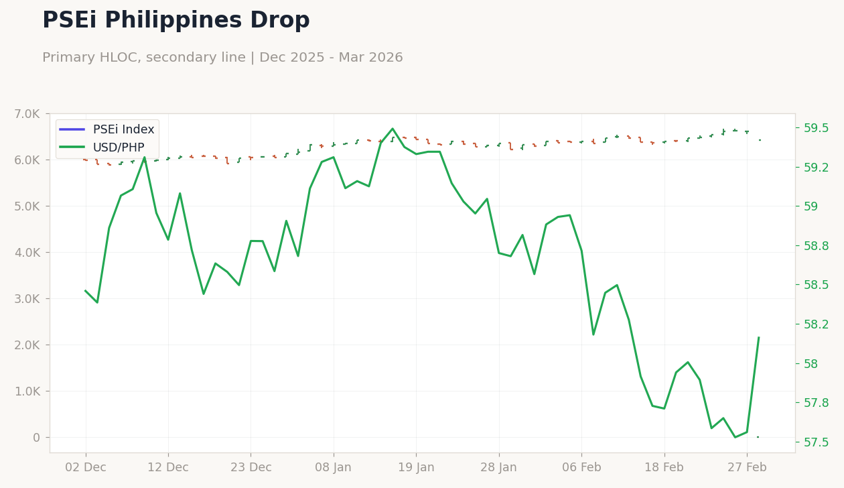Click the green USD/PHP legend line swatch

[x=72, y=147]
